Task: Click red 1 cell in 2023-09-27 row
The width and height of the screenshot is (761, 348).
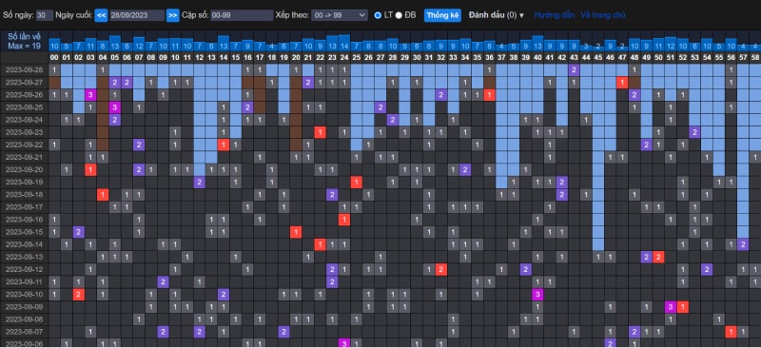Action: (622, 82)
